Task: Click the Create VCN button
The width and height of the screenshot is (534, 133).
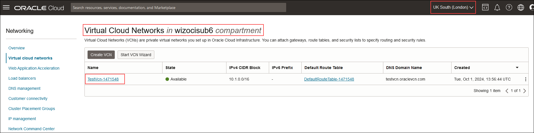Action: pyautogui.click(x=101, y=55)
